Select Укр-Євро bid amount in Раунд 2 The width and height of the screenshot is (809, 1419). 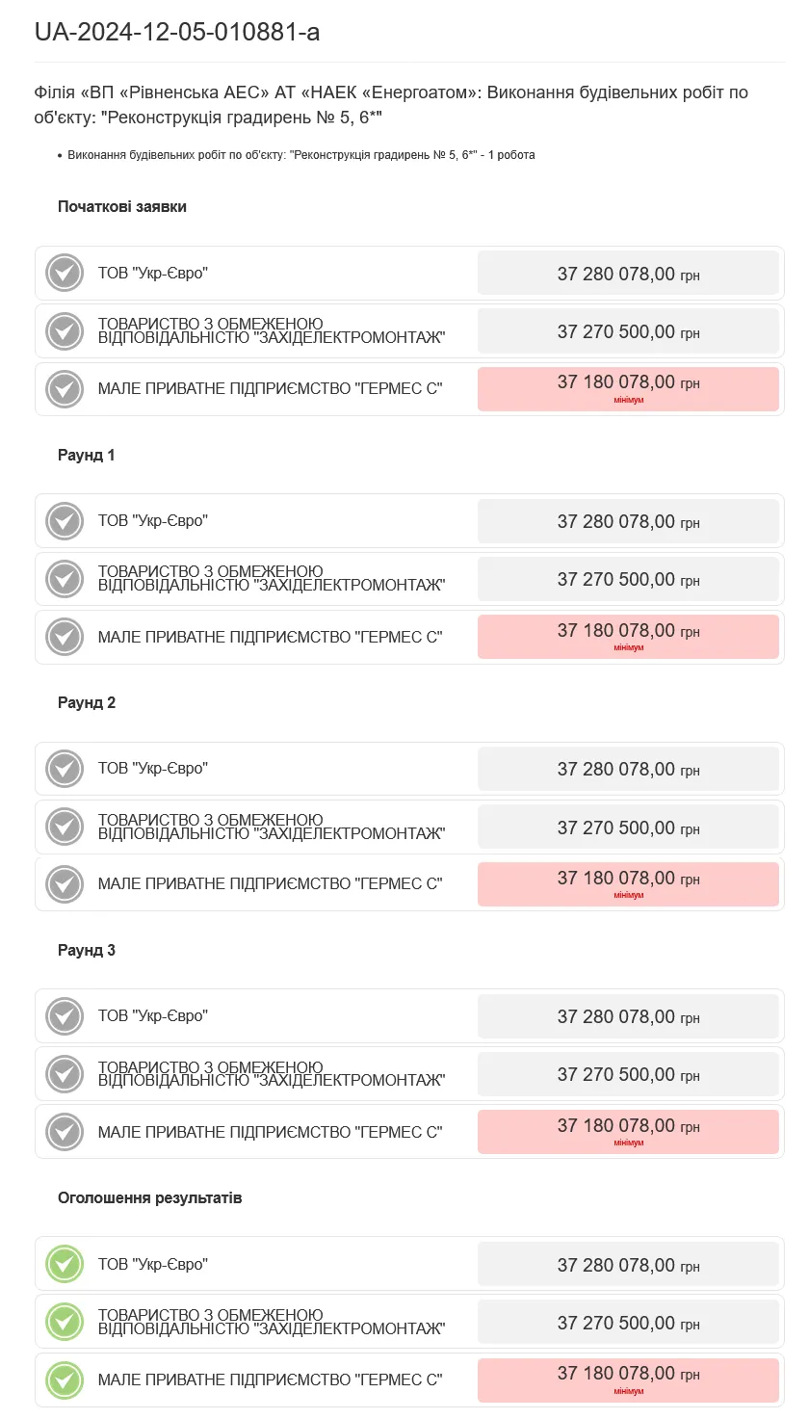tap(628, 769)
